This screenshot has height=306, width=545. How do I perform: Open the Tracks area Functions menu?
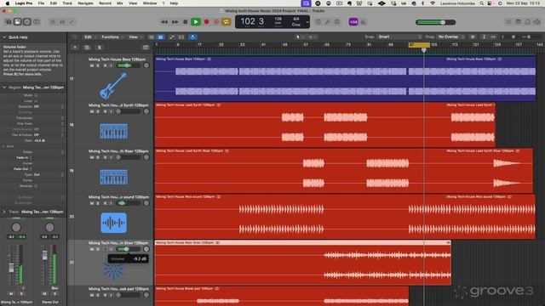(112, 37)
